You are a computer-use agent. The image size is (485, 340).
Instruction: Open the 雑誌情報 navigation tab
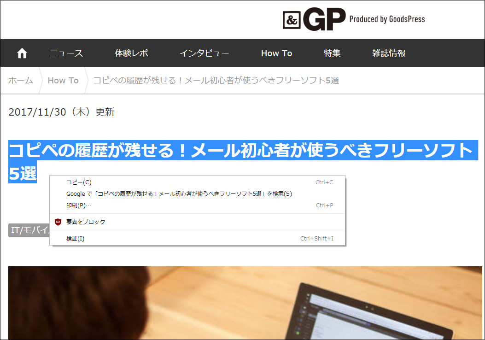click(389, 53)
